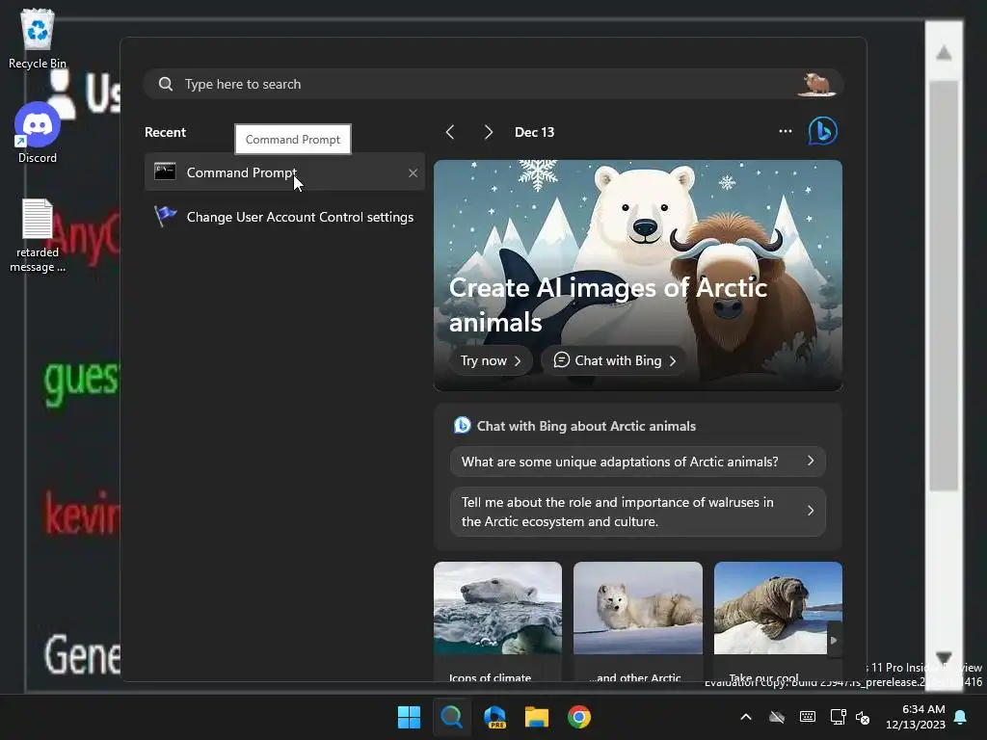The width and height of the screenshot is (987, 740).
Task: Open Bing Chat icon at top right
Action: tap(823, 131)
